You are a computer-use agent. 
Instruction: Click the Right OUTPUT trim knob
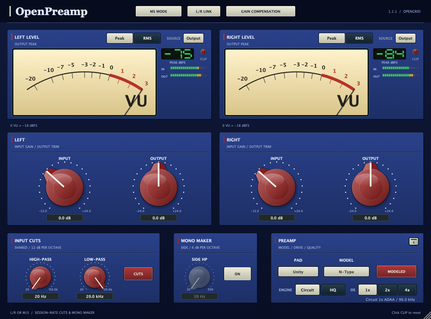click(371, 187)
